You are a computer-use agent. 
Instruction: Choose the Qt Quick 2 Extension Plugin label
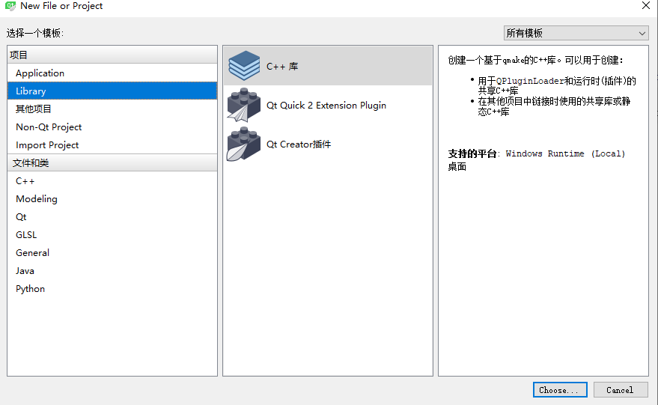click(326, 106)
